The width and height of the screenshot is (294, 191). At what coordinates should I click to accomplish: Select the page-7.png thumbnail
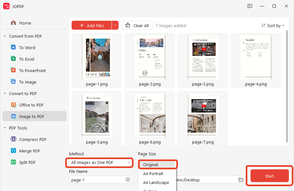[x=203, y=118]
